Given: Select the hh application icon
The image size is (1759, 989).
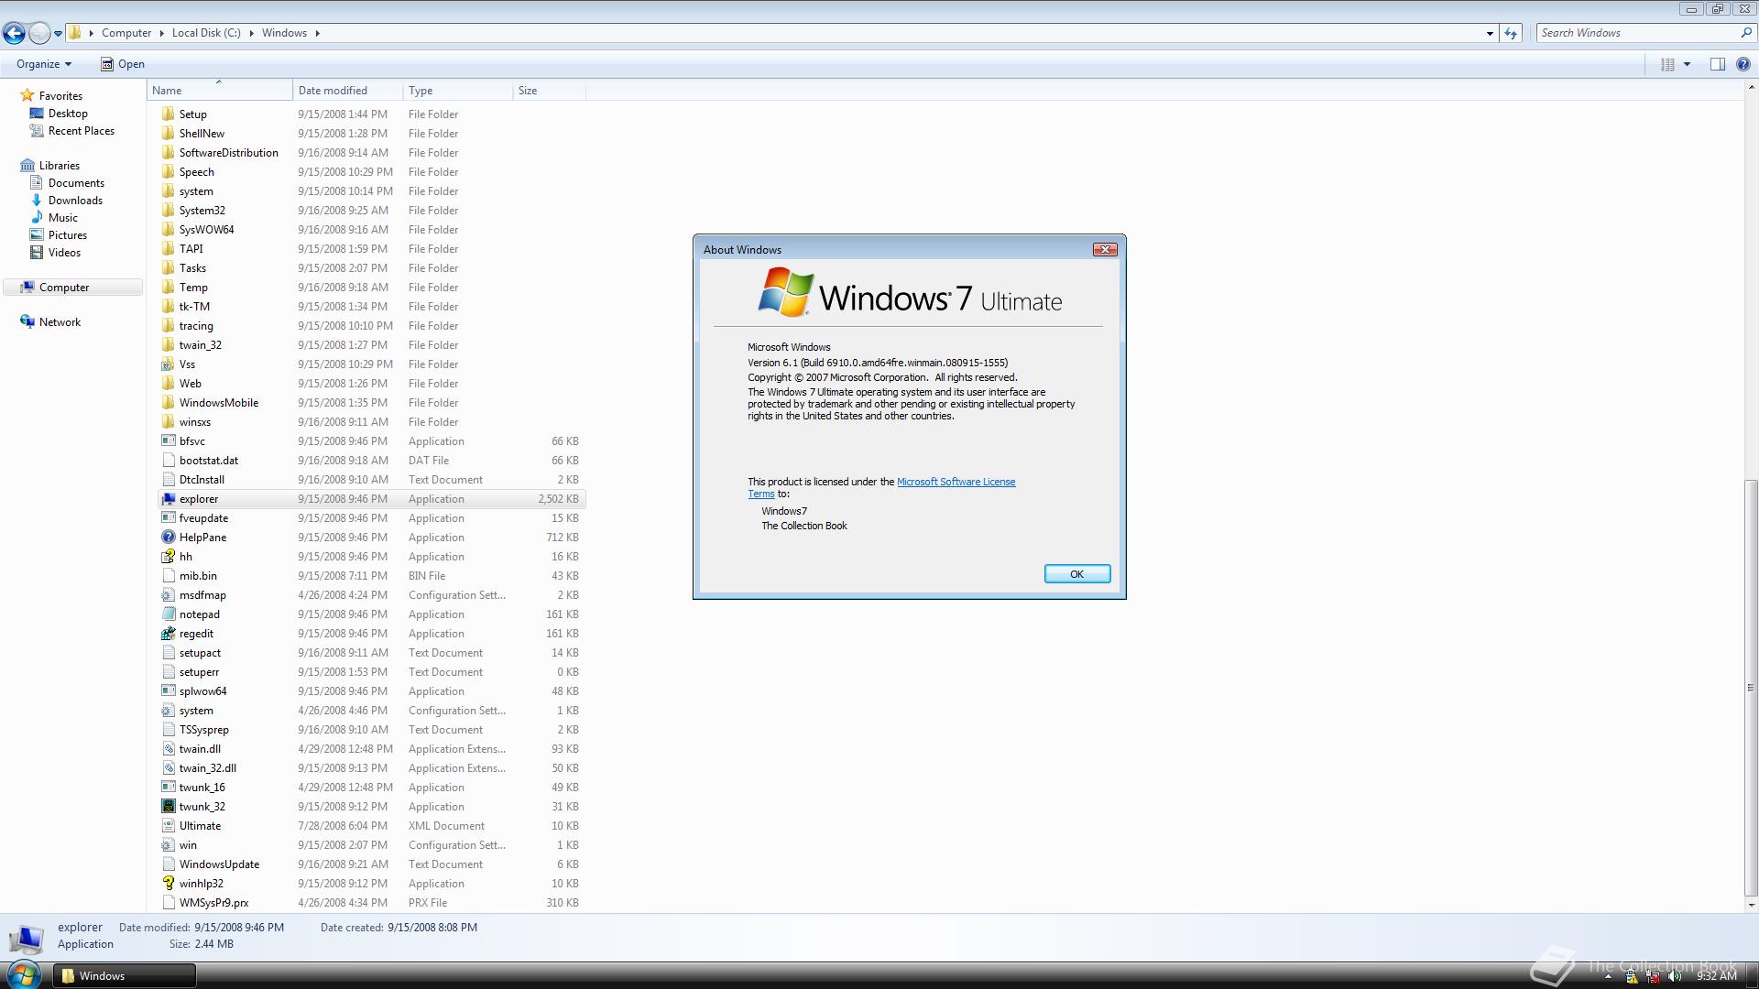Looking at the screenshot, I should pyautogui.click(x=168, y=557).
